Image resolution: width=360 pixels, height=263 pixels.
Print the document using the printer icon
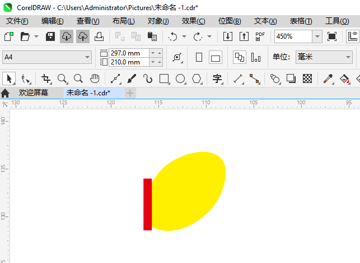point(99,36)
